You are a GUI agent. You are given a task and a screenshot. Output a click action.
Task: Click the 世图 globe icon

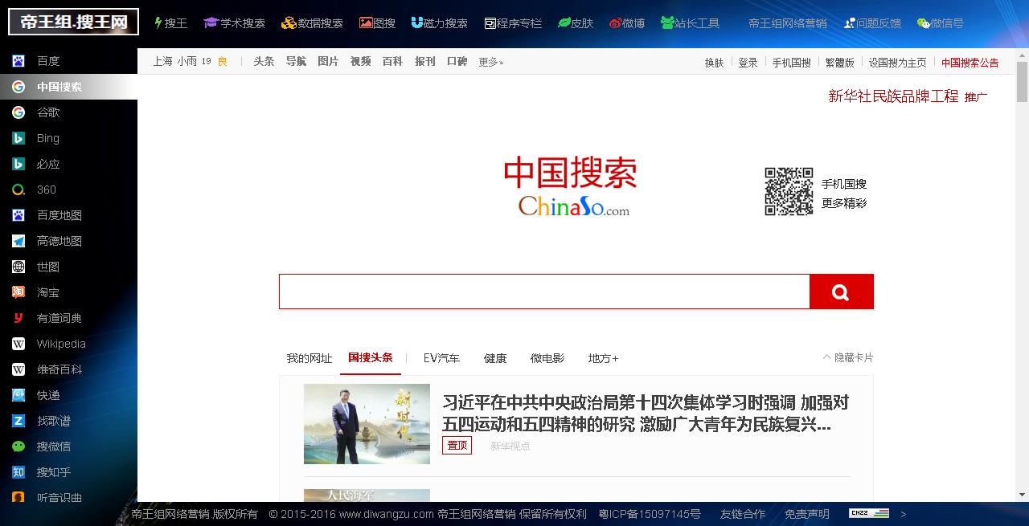click(x=18, y=267)
